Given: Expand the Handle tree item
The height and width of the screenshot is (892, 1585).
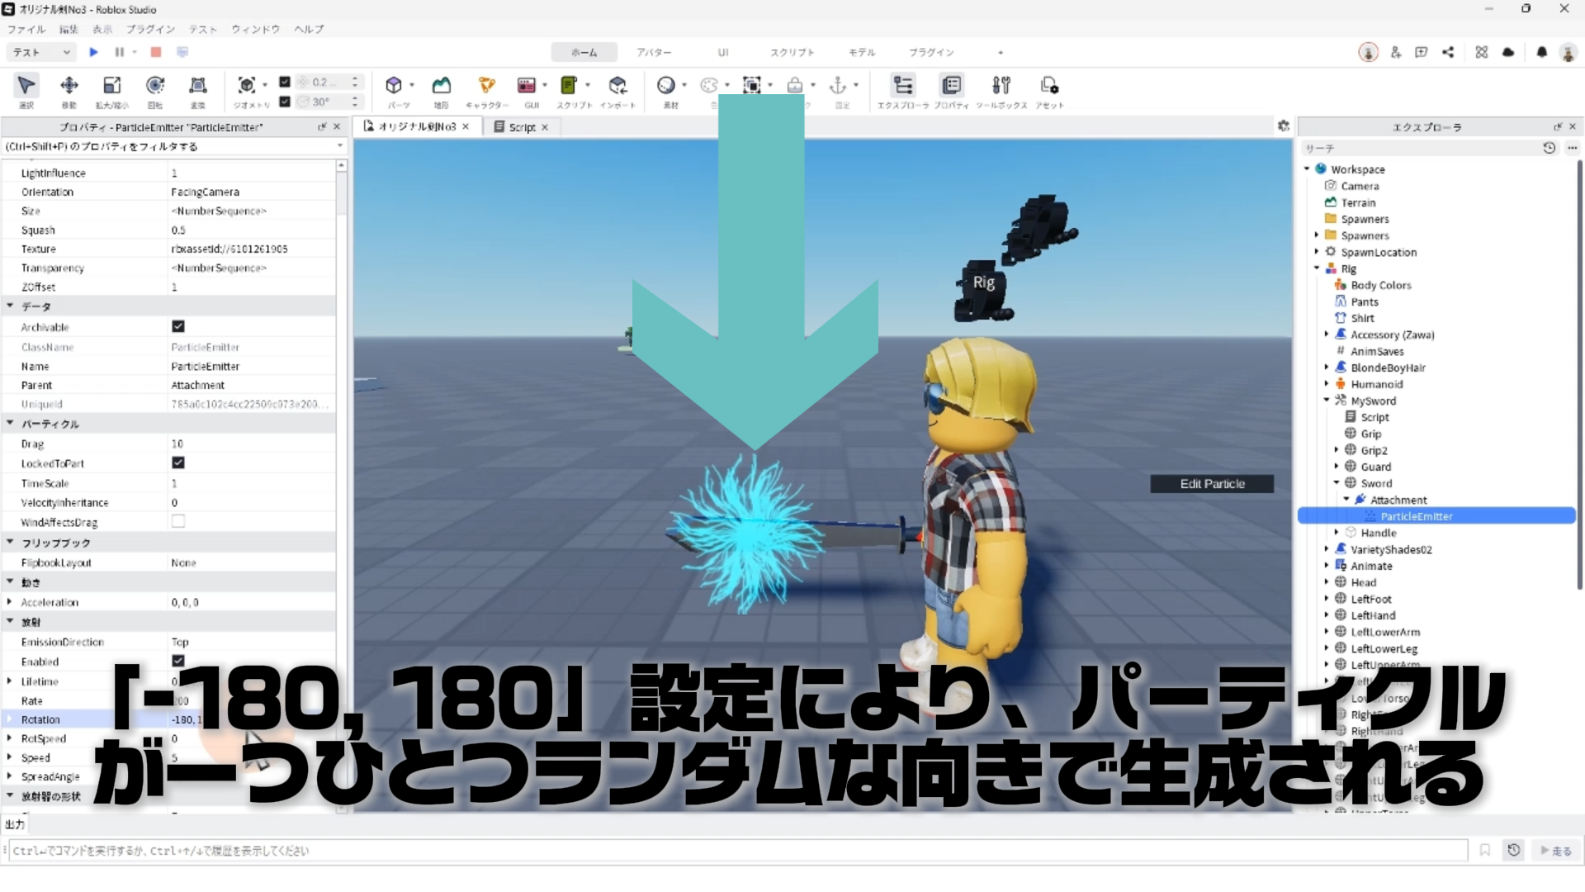Looking at the screenshot, I should [x=1337, y=533].
